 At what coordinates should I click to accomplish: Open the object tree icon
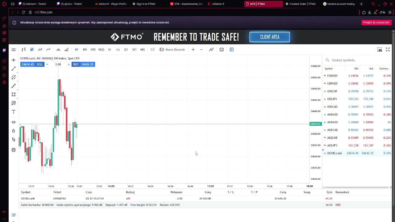(x=14, y=140)
